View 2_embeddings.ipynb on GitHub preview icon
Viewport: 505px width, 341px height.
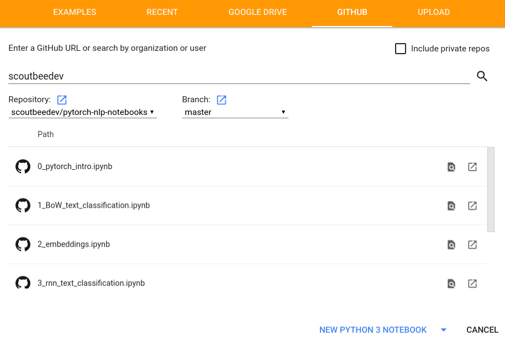click(451, 245)
